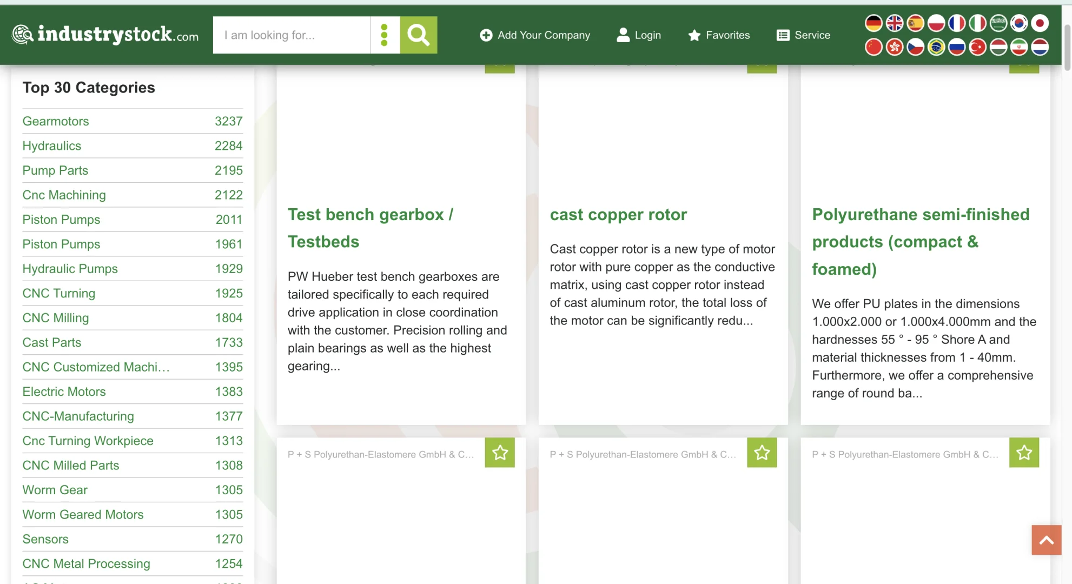Switch language via the German flag
1072x584 pixels.
pyautogui.click(x=874, y=23)
